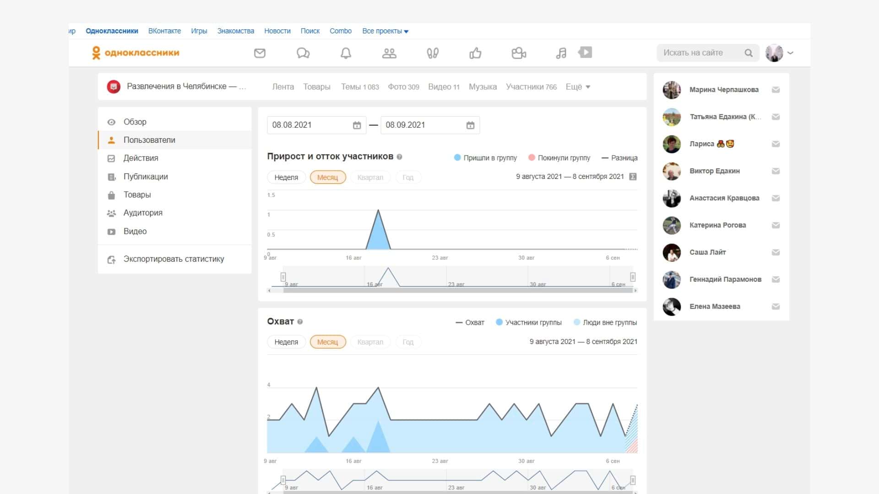Viewport: 879px width, 494px height.
Task: Open notifications bell icon
Action: 346,53
